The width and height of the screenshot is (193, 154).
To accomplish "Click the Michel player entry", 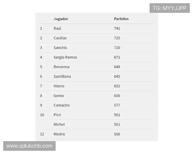I will pyautogui.click(x=59, y=124).
